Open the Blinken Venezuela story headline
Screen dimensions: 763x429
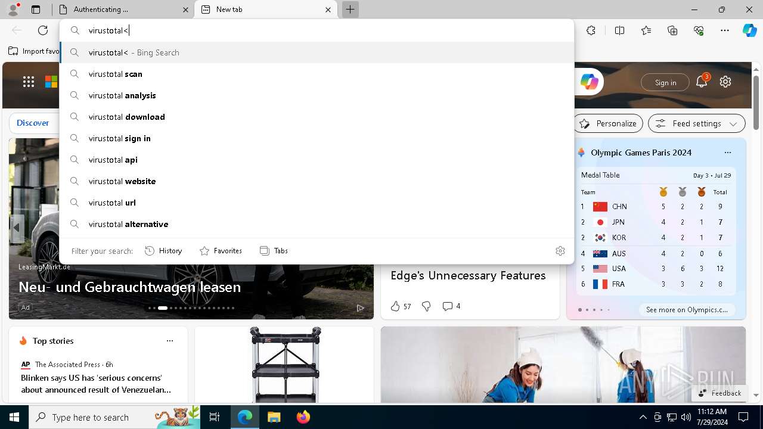[x=96, y=384]
